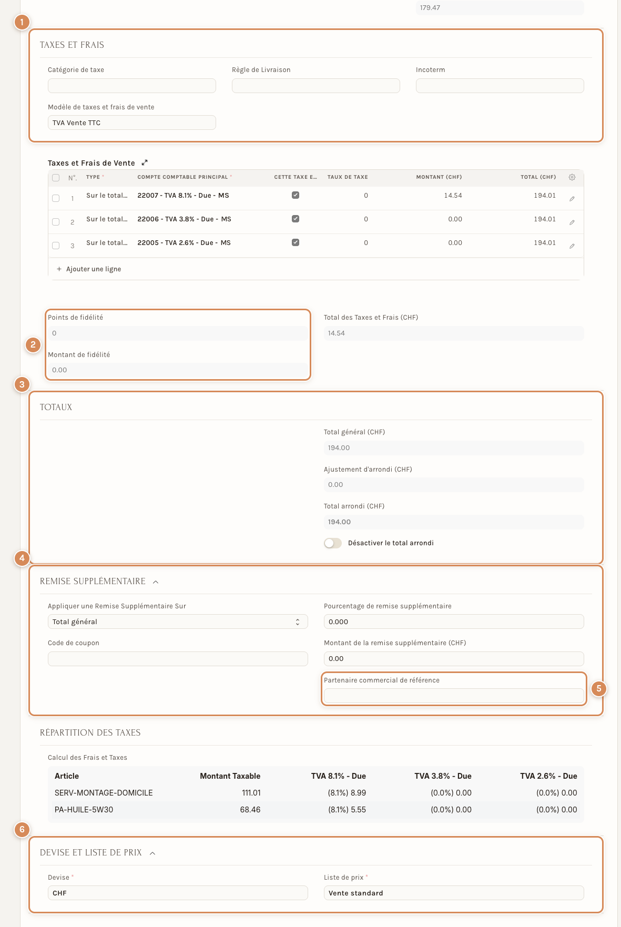Click Montant Taxable column header
Image resolution: width=621 pixels, height=927 pixels.
230,776
